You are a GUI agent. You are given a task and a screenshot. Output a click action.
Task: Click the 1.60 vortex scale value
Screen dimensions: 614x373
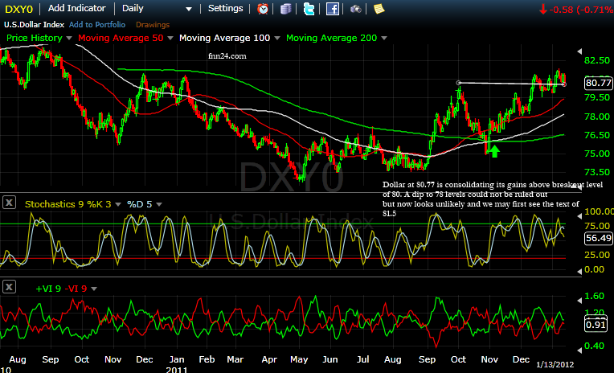click(594, 296)
